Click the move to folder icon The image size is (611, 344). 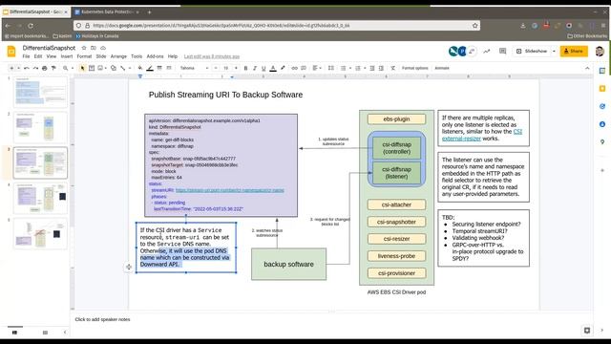click(x=94, y=48)
